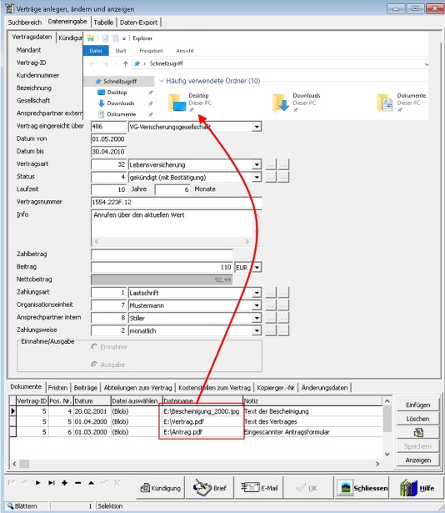Switch to Suchbereich tab
Image resolution: width=445 pixels, height=513 pixels.
pyautogui.click(x=25, y=23)
